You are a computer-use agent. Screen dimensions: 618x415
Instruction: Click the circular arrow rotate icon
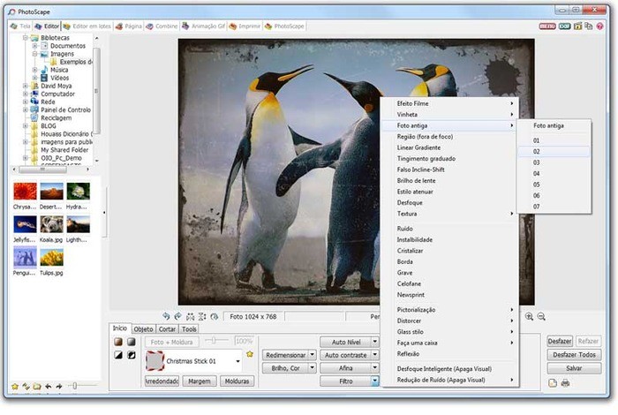coord(214,316)
